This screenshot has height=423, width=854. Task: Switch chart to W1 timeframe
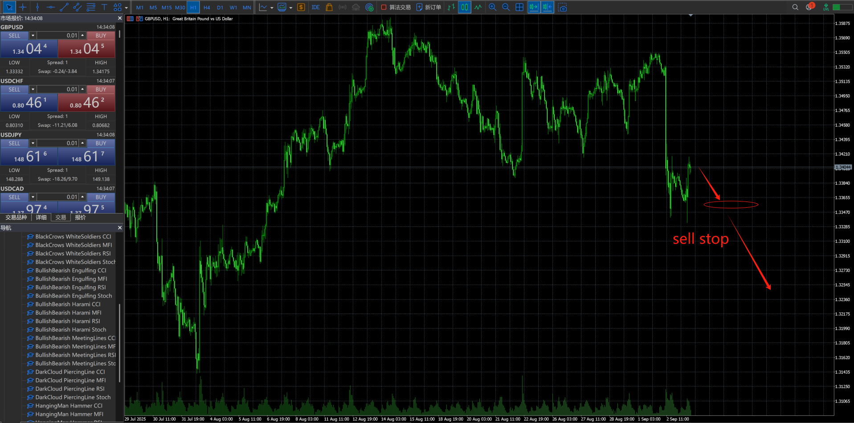(233, 8)
